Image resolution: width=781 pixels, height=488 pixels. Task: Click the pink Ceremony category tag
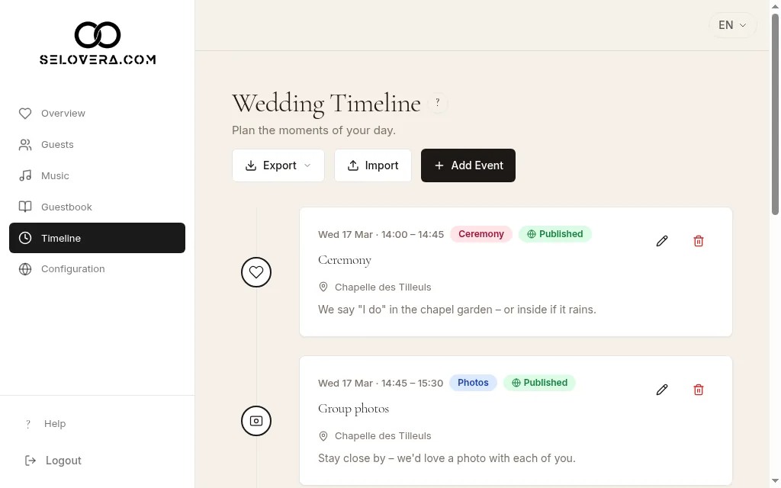click(481, 234)
